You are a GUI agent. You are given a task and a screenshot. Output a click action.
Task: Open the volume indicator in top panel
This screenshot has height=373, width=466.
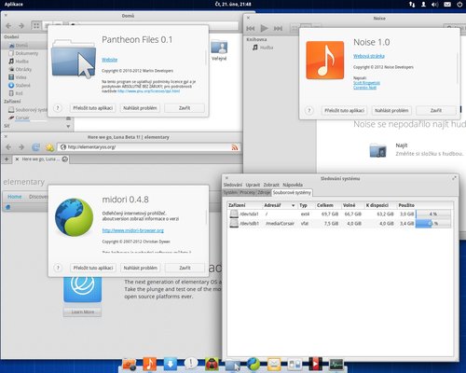pyautogui.click(x=435, y=5)
